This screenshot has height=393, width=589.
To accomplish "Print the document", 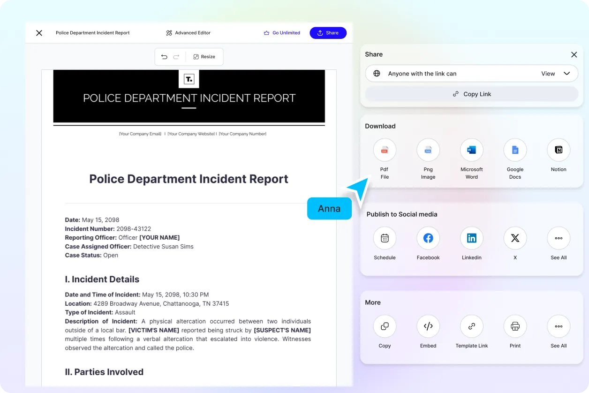I will click(x=515, y=326).
